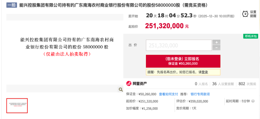Click the 一拍 badge before the title
The width and height of the screenshot is (260, 119).
[x=12, y=5]
